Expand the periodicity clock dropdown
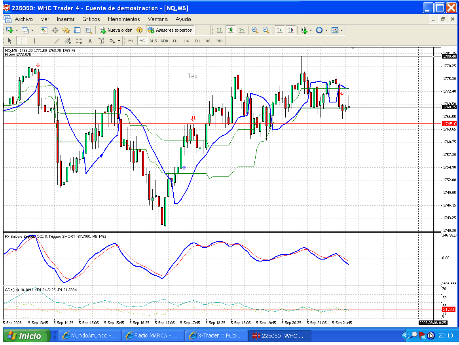 tap(326, 30)
